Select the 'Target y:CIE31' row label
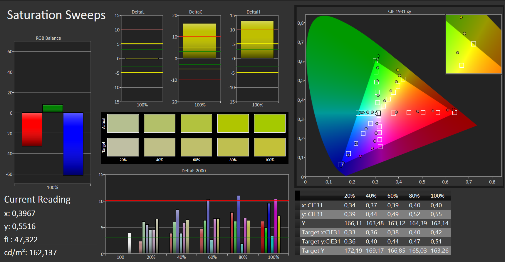This screenshot has height=262, width=505. pyautogui.click(x=321, y=241)
